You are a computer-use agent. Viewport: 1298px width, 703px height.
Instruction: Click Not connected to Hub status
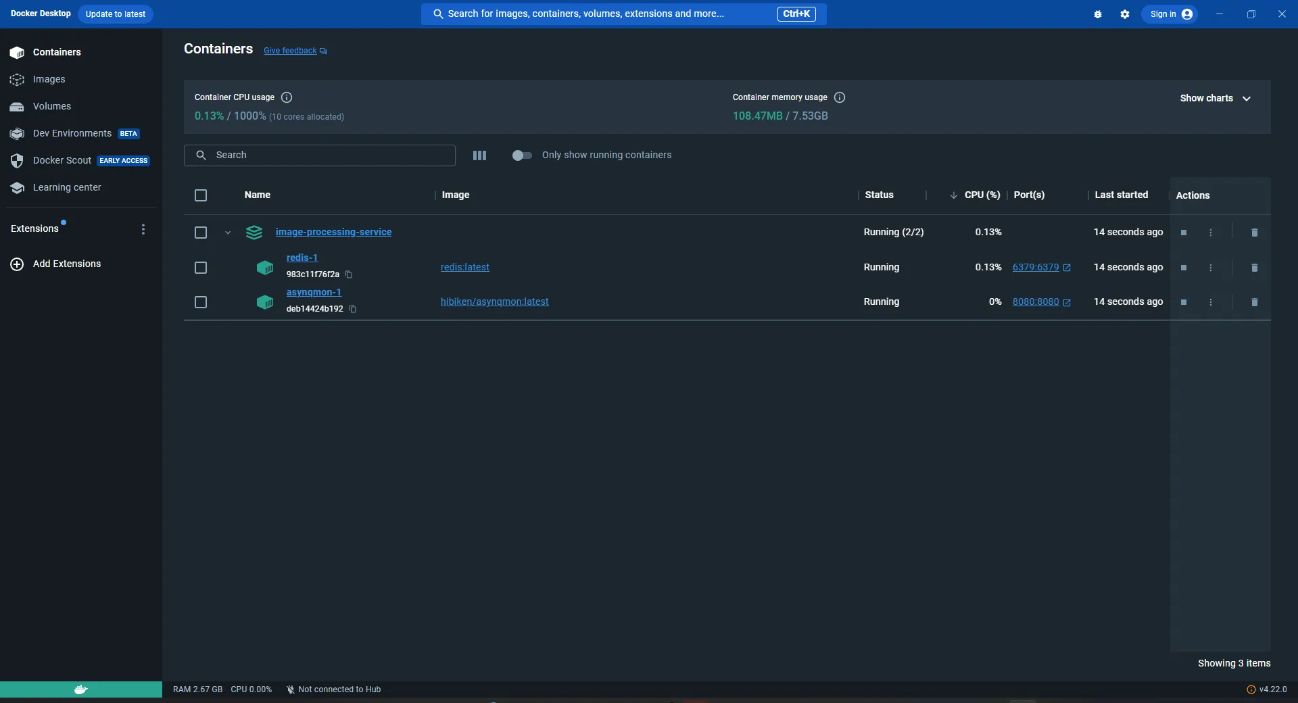[333, 689]
